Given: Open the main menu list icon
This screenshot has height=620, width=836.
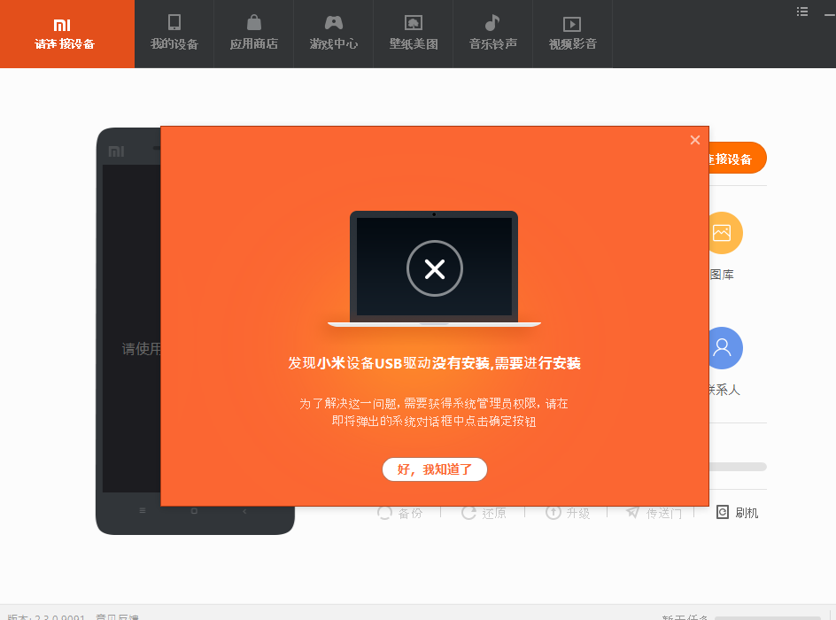Looking at the screenshot, I should (802, 12).
